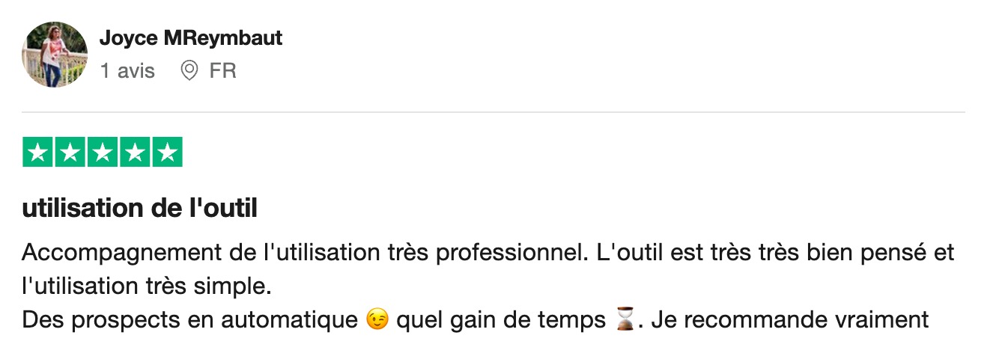Open the Joyce MReymbaut reviewer name link
The height and width of the screenshot is (356, 993).
coord(191,38)
